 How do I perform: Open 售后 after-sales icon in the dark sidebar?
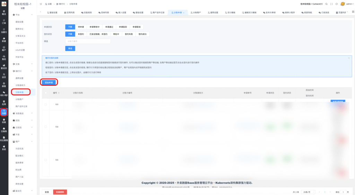point(4,58)
